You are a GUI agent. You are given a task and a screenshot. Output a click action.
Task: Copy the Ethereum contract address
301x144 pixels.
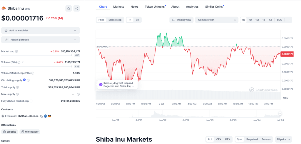tap(41, 116)
